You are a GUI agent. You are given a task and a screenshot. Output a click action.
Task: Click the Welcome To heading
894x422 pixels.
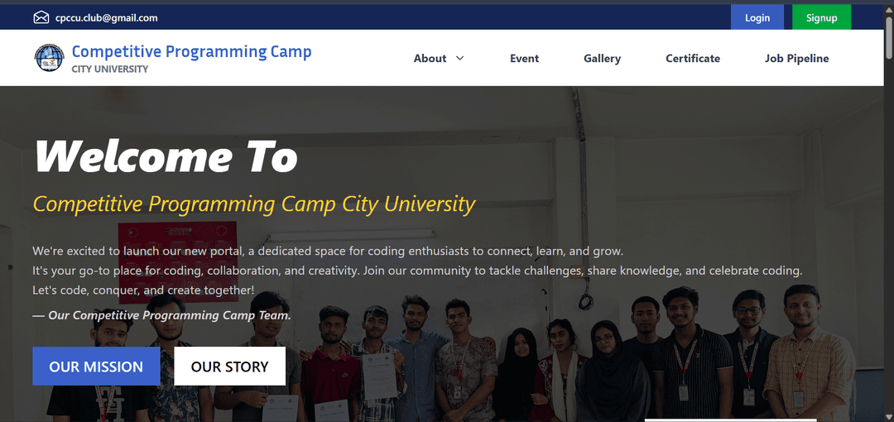tap(166, 156)
